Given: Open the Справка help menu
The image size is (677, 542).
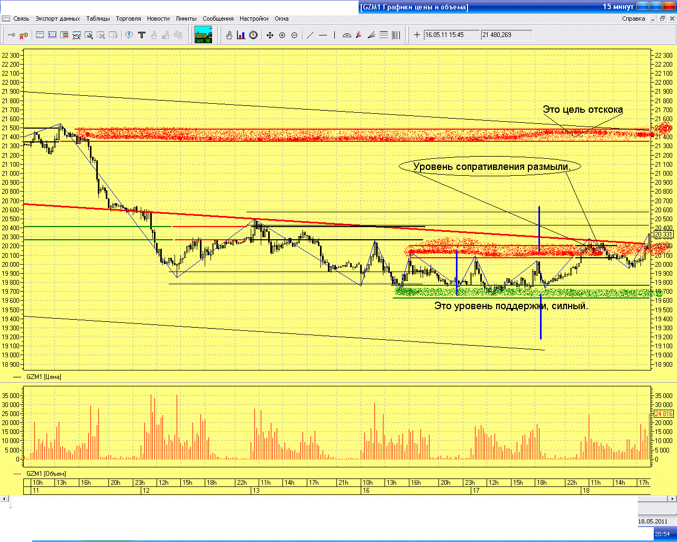Looking at the screenshot, I should tap(633, 19).
